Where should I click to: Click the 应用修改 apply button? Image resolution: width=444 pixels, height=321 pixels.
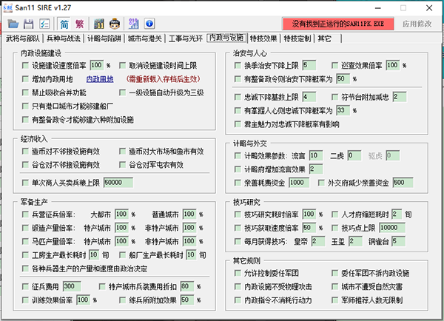(417, 24)
